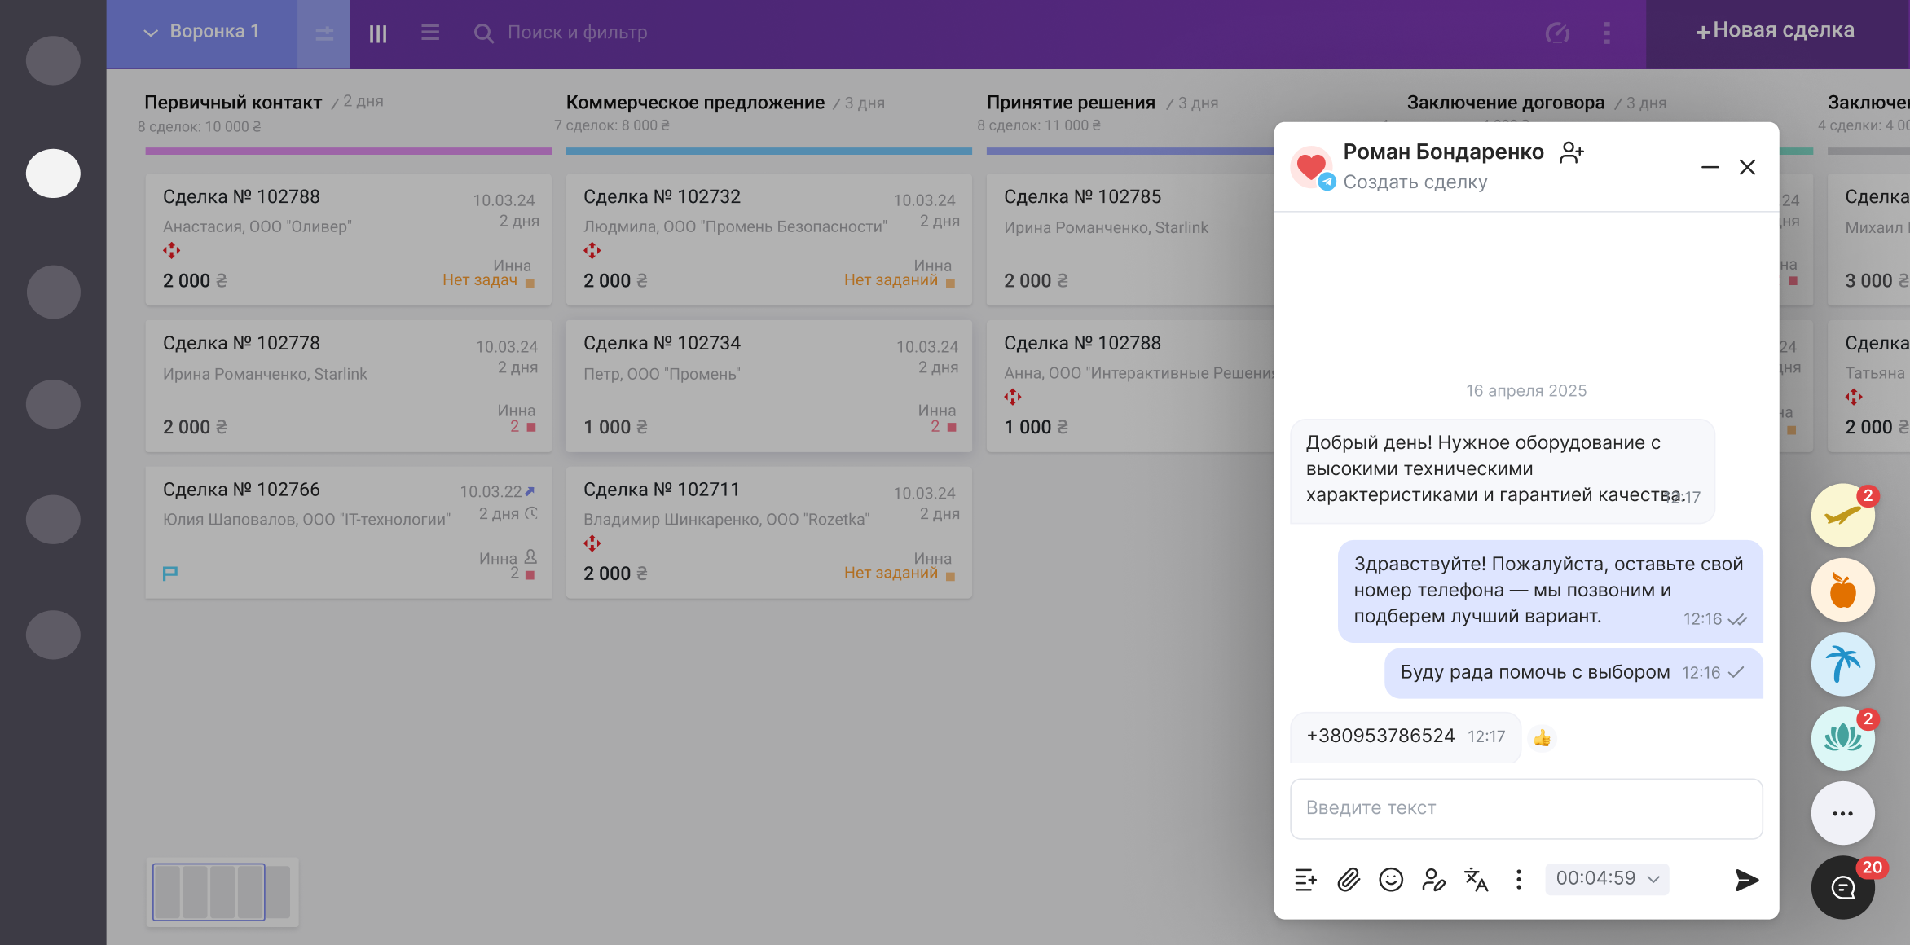This screenshot has width=1910, height=945.
Task: Expand the Воронка 1 dropdown
Action: pyautogui.click(x=201, y=32)
